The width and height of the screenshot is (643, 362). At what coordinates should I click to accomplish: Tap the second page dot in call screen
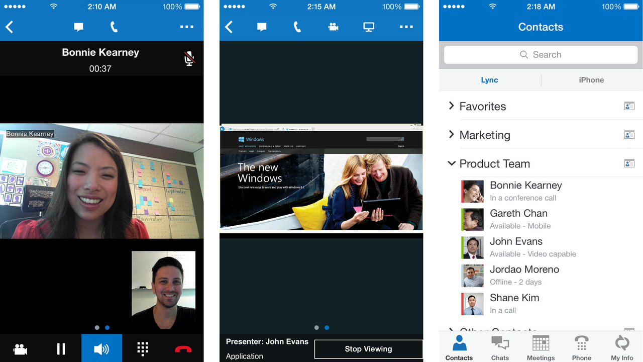108,328
